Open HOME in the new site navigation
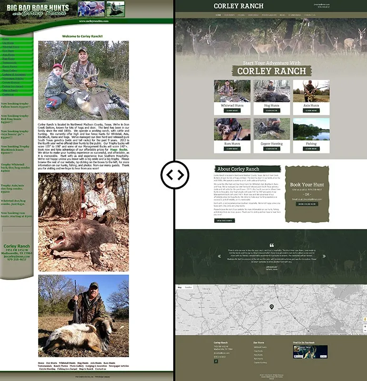This screenshot has width=367, height=381. pyautogui.click(x=218, y=15)
